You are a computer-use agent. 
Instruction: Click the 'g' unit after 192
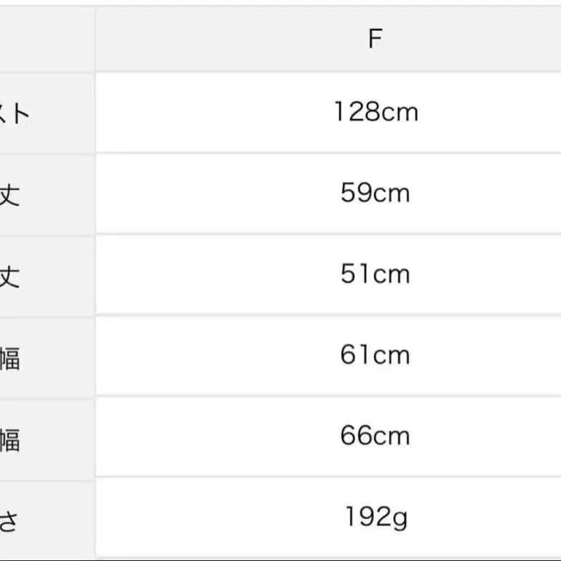pyautogui.click(x=399, y=518)
